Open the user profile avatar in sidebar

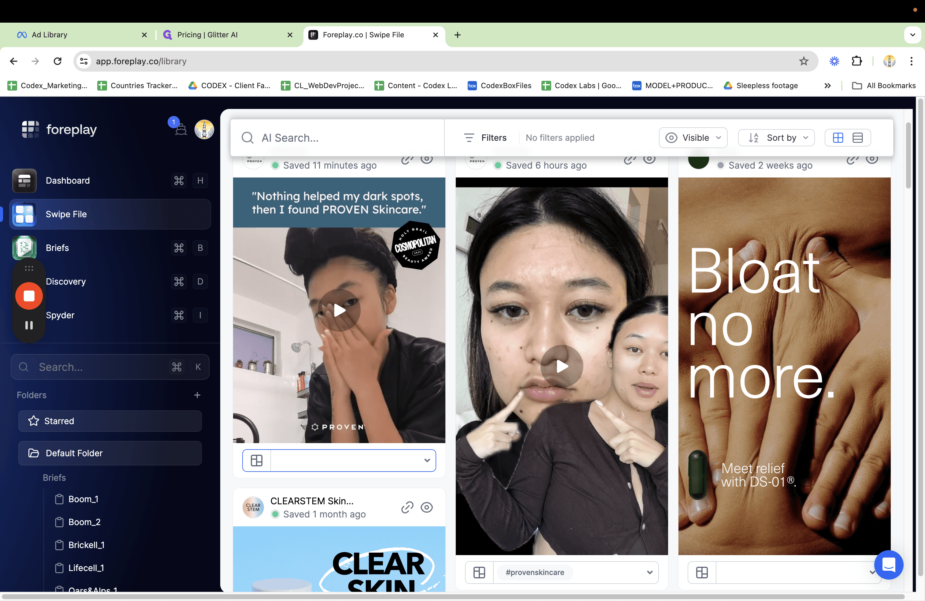(204, 129)
